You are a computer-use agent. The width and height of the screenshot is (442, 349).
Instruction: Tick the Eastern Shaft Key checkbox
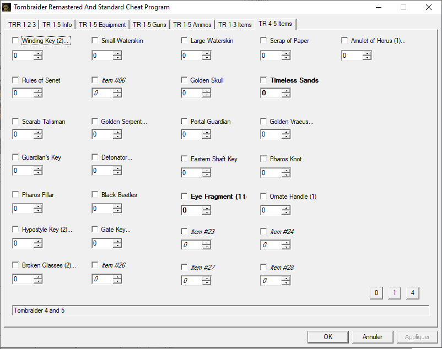pos(184,159)
